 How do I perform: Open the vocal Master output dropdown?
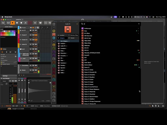(9, 78)
